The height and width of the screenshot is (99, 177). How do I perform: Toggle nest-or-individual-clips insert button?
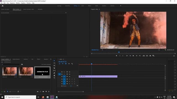pyautogui.click(x=59, y=64)
